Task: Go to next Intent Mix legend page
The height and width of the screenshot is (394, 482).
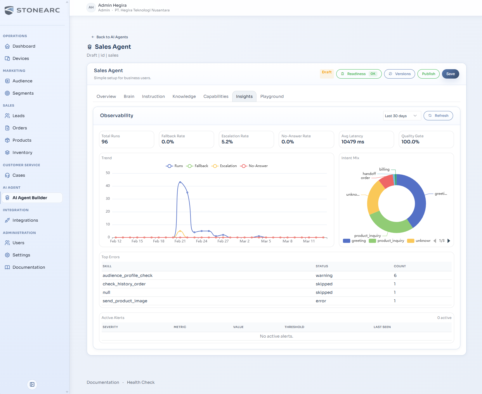Action: [449, 241]
